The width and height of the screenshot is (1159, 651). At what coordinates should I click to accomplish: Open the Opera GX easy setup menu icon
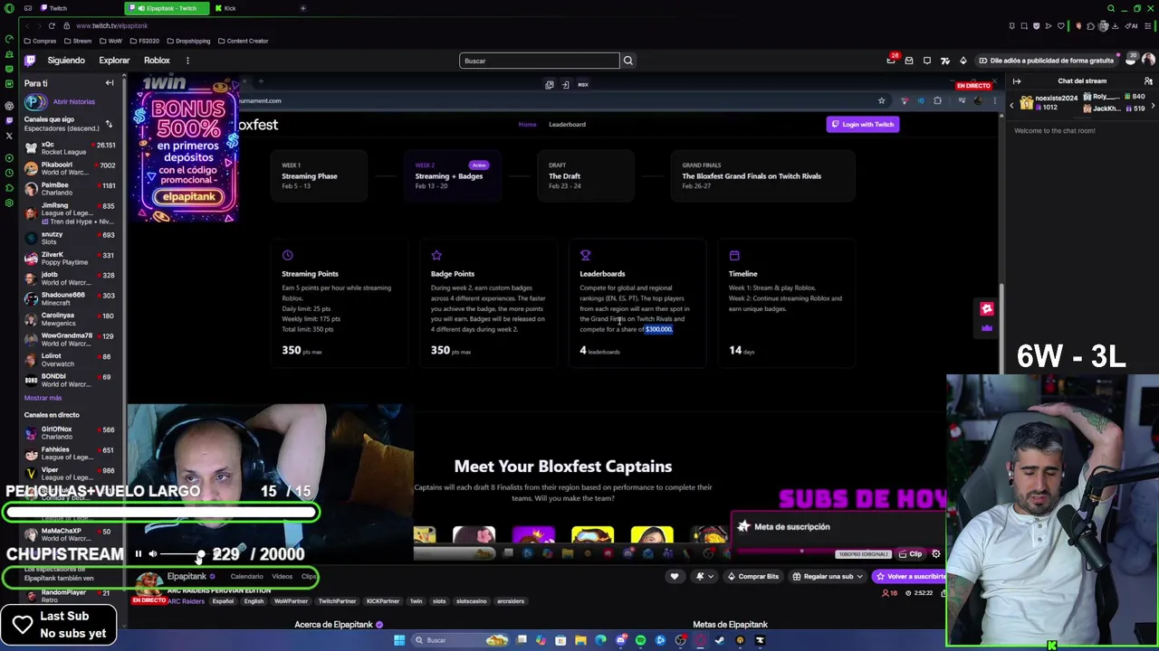coord(1148,25)
